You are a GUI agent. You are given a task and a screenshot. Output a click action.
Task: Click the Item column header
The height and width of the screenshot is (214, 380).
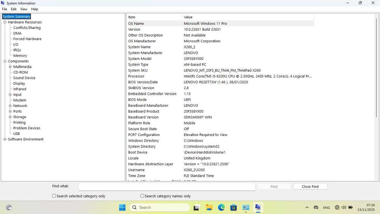click(154, 17)
